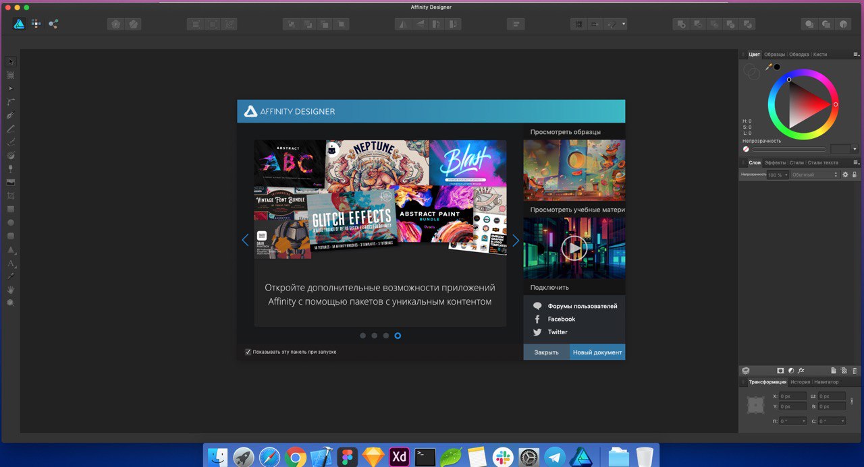Click the black color swatch circle
864x467 pixels.
[777, 67]
